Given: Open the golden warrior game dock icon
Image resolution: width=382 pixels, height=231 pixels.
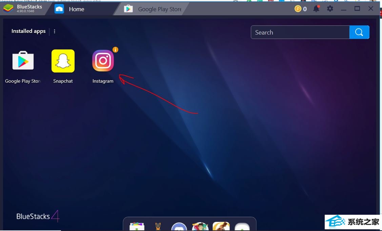Looking at the screenshot, I should pyautogui.click(x=221, y=226).
